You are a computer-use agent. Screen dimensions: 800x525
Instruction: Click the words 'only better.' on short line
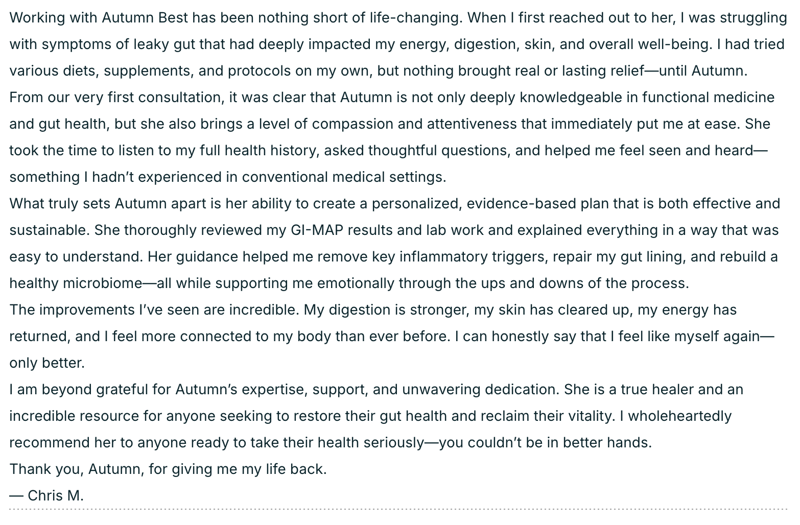[47, 363]
